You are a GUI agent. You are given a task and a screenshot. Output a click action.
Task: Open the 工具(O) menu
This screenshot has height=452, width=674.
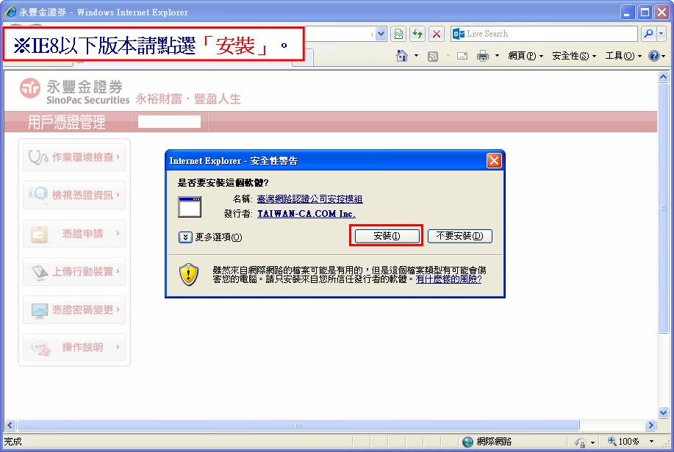623,56
